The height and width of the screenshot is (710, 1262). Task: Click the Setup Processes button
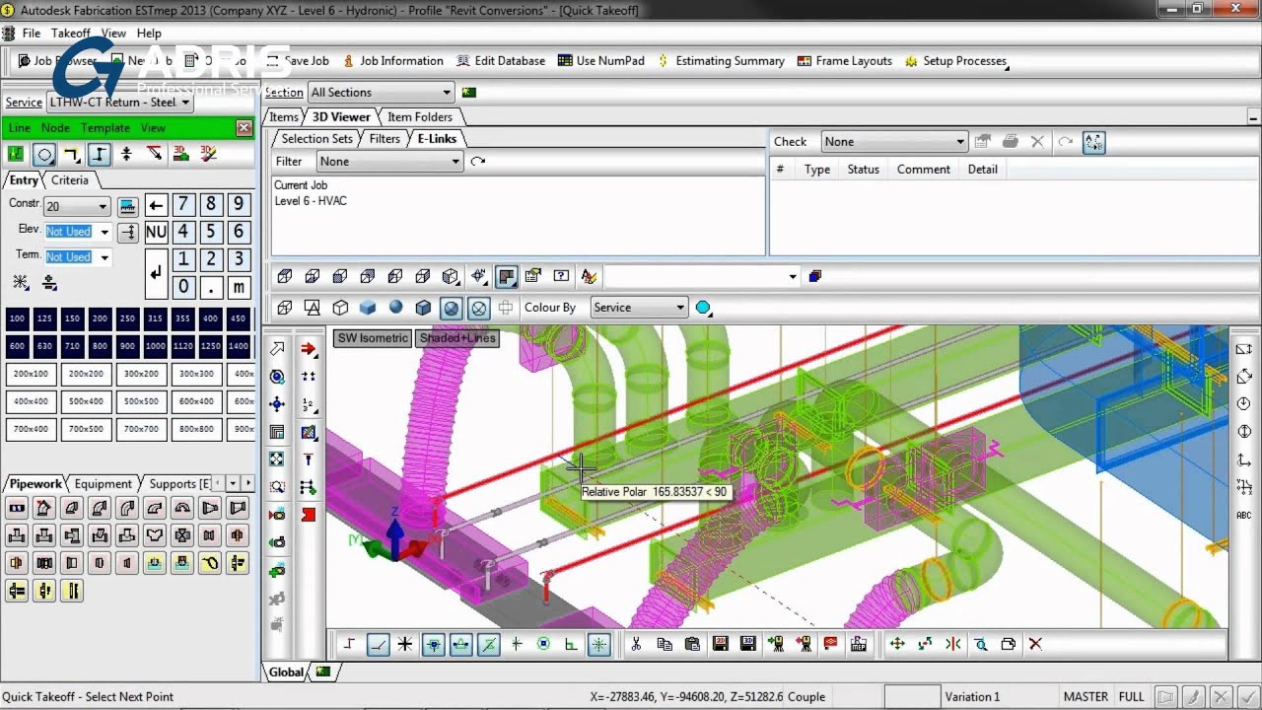[x=954, y=60]
